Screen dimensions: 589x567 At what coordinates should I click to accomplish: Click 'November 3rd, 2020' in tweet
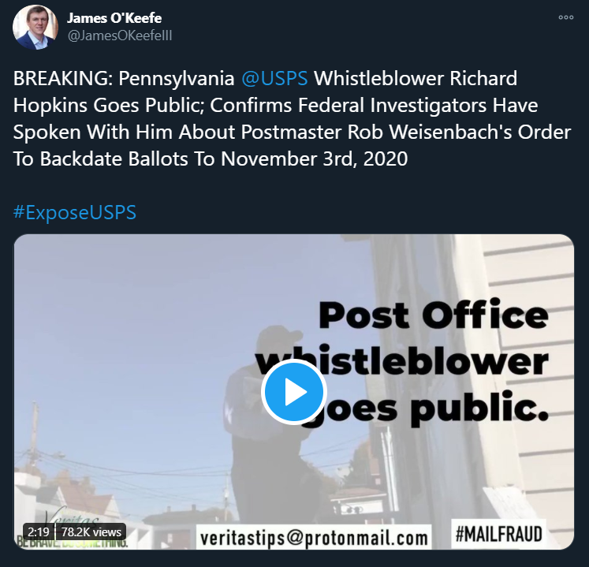pyautogui.click(x=314, y=159)
